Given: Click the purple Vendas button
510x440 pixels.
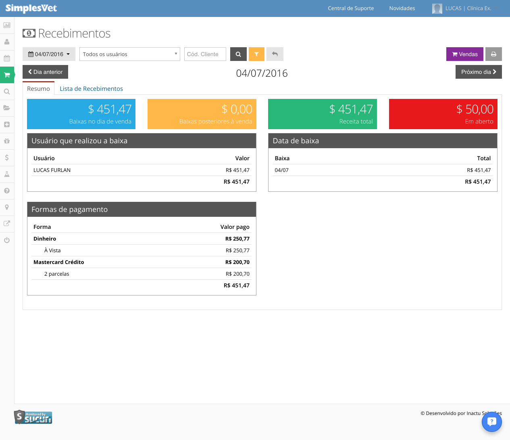Looking at the screenshot, I should click(465, 54).
